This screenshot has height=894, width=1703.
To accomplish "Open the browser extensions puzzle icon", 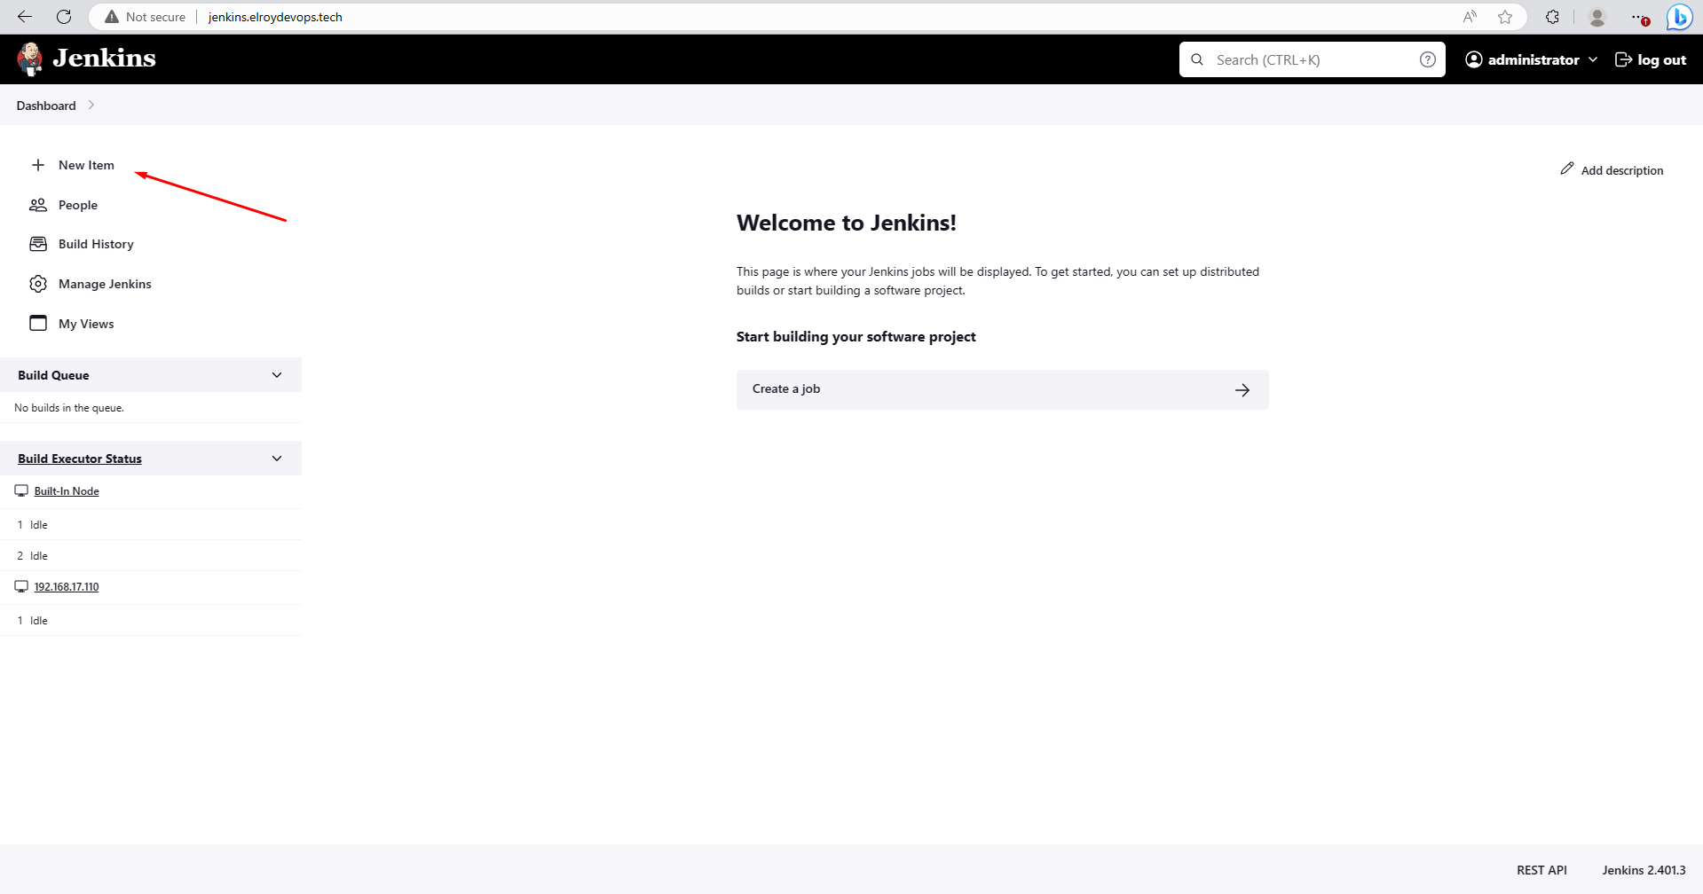I will (x=1552, y=17).
